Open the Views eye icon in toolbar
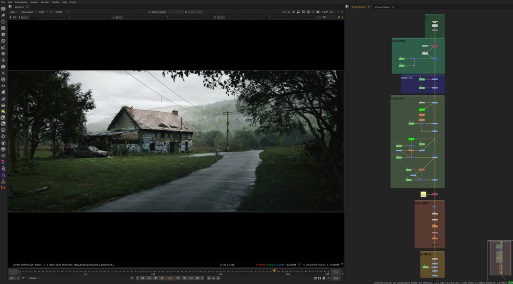This screenshot has width=513, height=284. tap(3, 86)
